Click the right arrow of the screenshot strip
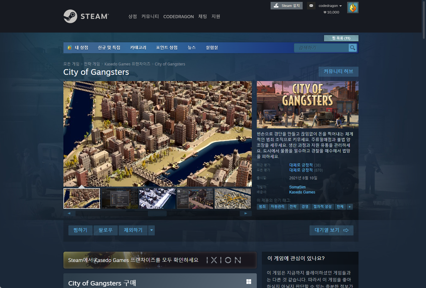This screenshot has height=288, width=426. 246,213
